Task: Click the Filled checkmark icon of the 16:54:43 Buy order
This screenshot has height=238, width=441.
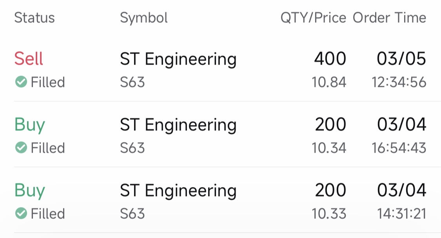Action: click(x=21, y=148)
